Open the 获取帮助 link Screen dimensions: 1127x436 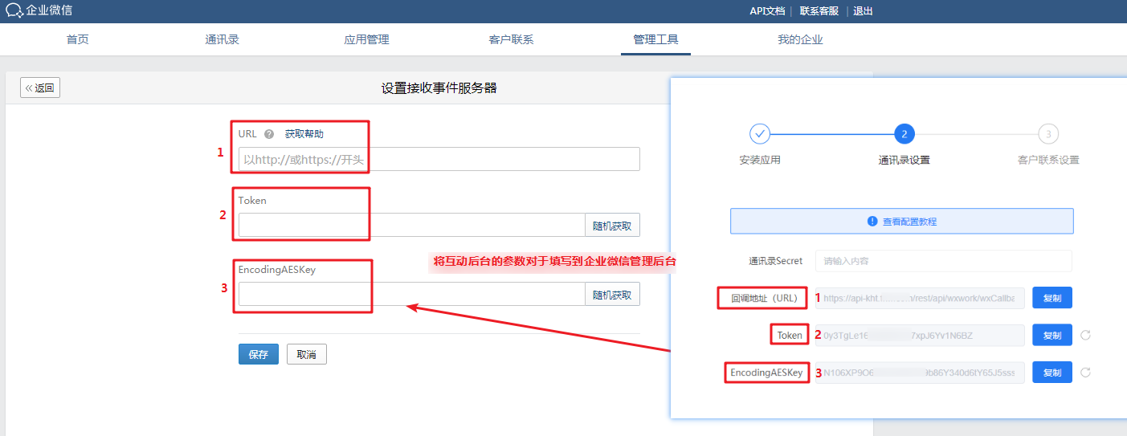(304, 134)
